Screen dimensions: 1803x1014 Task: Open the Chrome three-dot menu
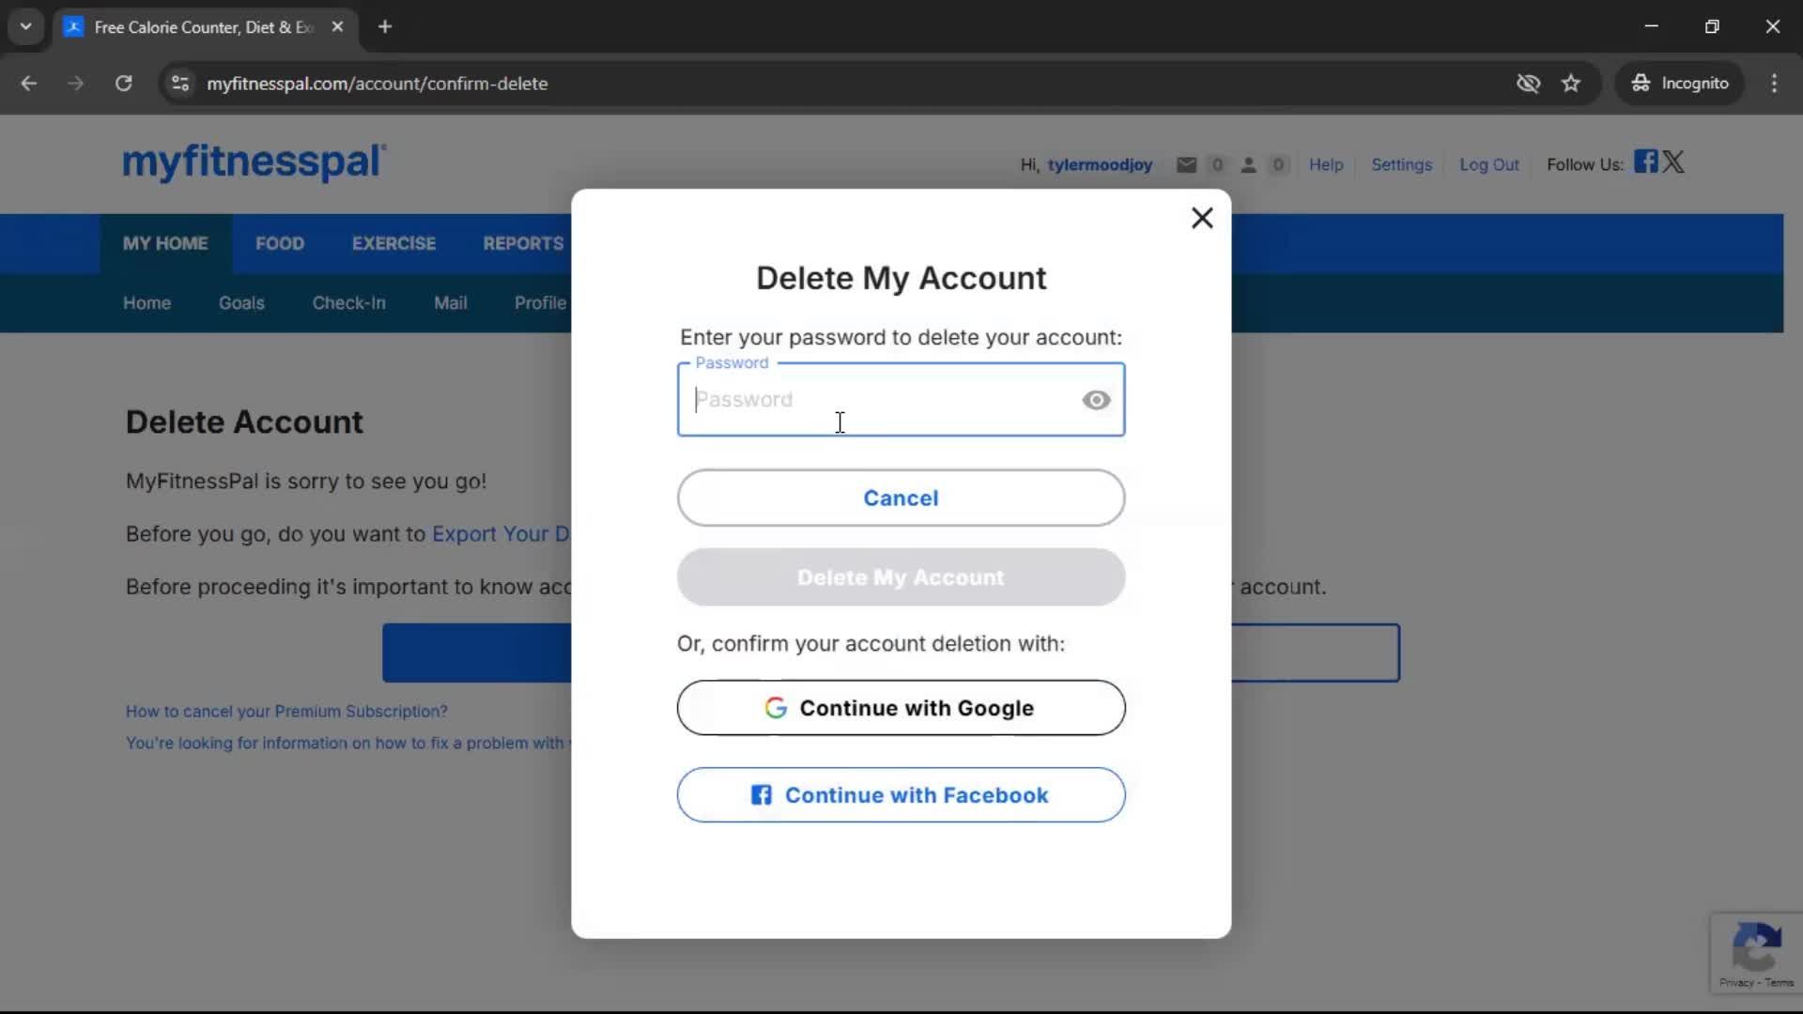click(1774, 84)
